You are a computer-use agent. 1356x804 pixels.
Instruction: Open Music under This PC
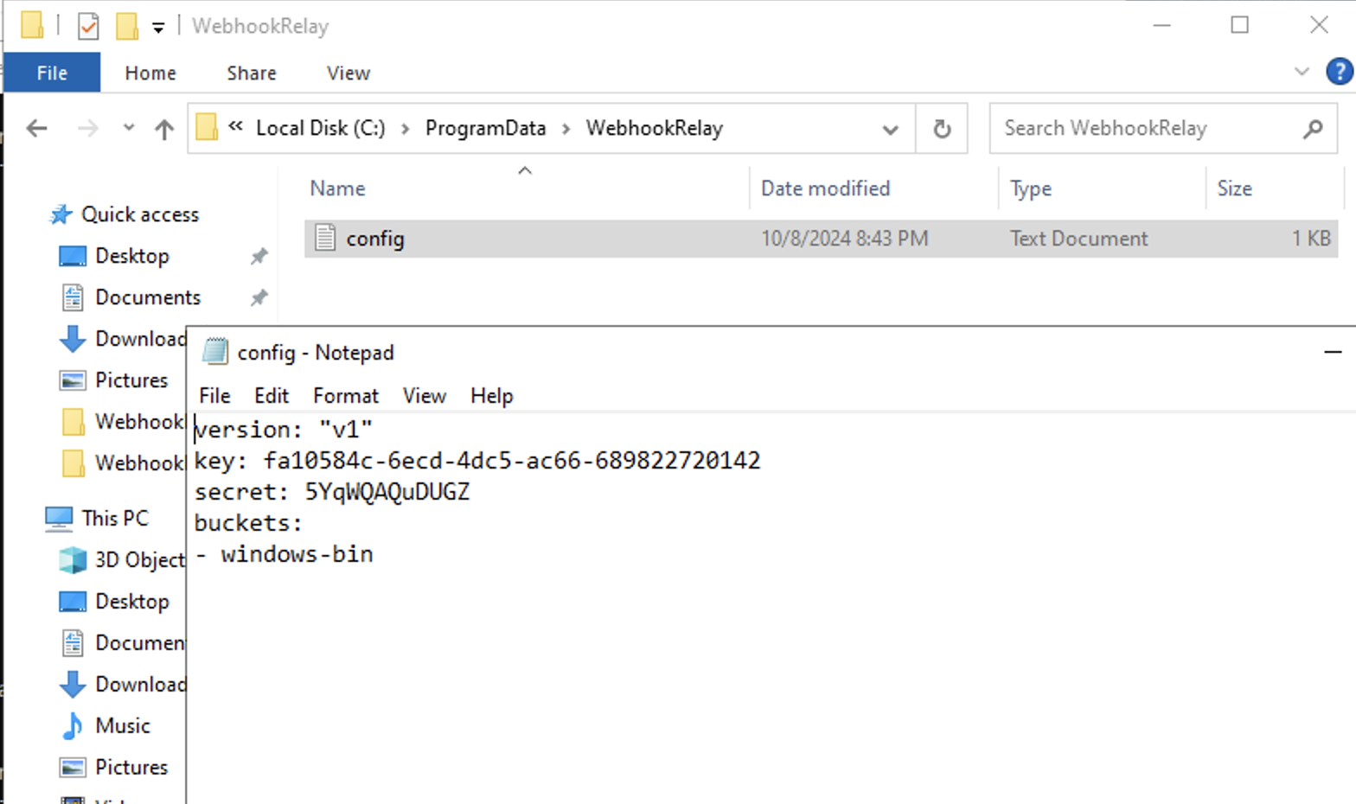pos(123,726)
